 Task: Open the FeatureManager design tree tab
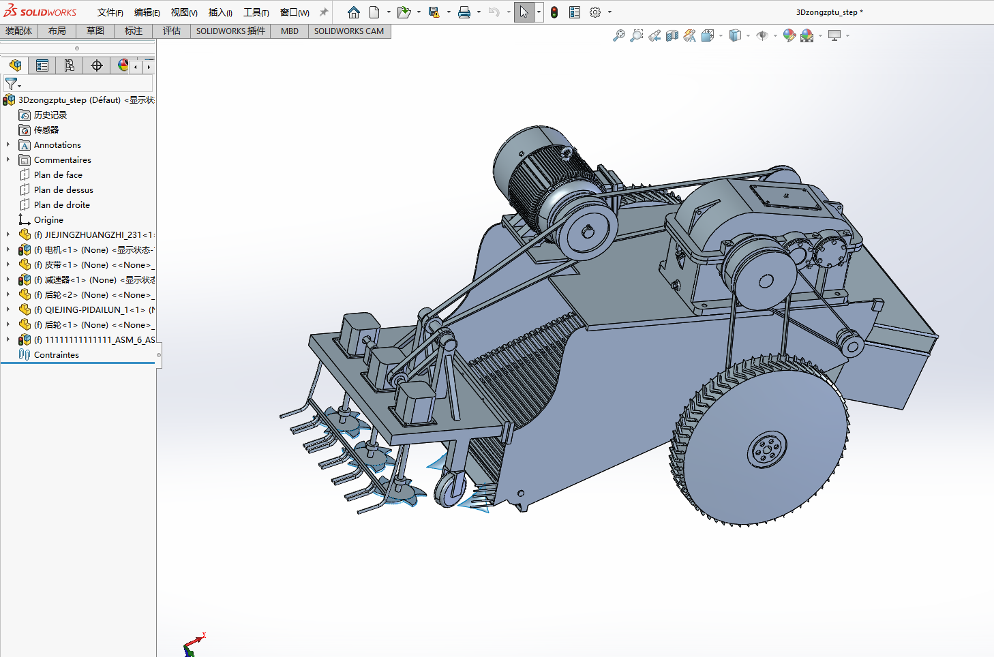point(15,65)
